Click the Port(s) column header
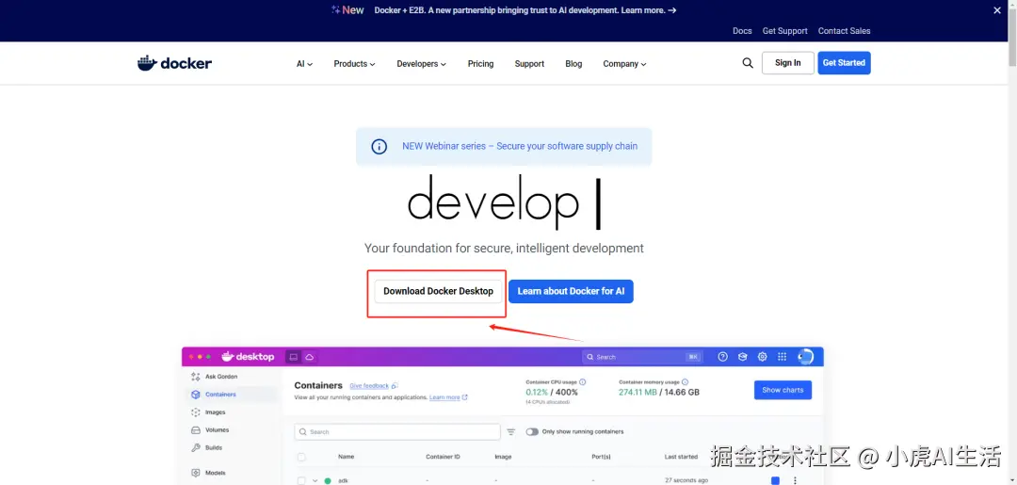The width and height of the screenshot is (1017, 485). [601, 457]
